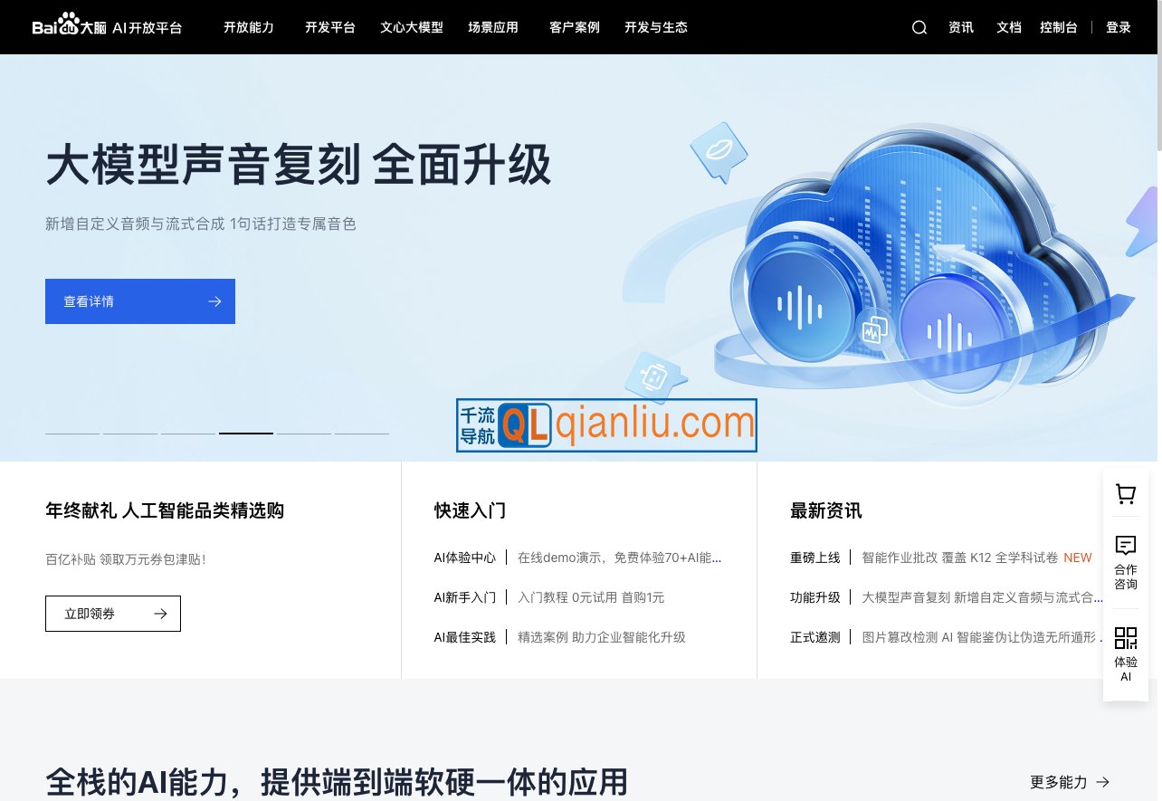Click the qianliu.com banner overlay
Screen dimensions: 1162x801
[x=605, y=424]
